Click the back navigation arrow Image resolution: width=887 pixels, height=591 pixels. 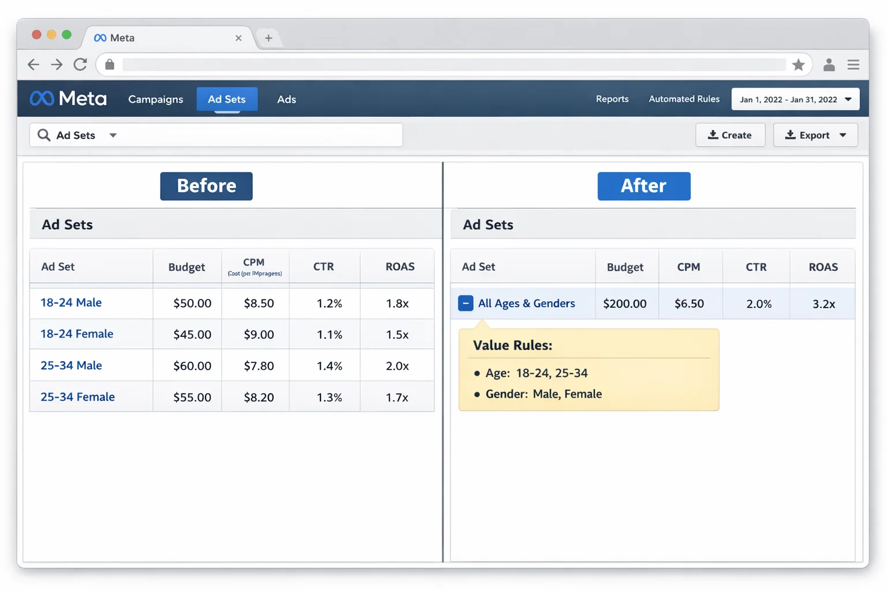click(33, 65)
